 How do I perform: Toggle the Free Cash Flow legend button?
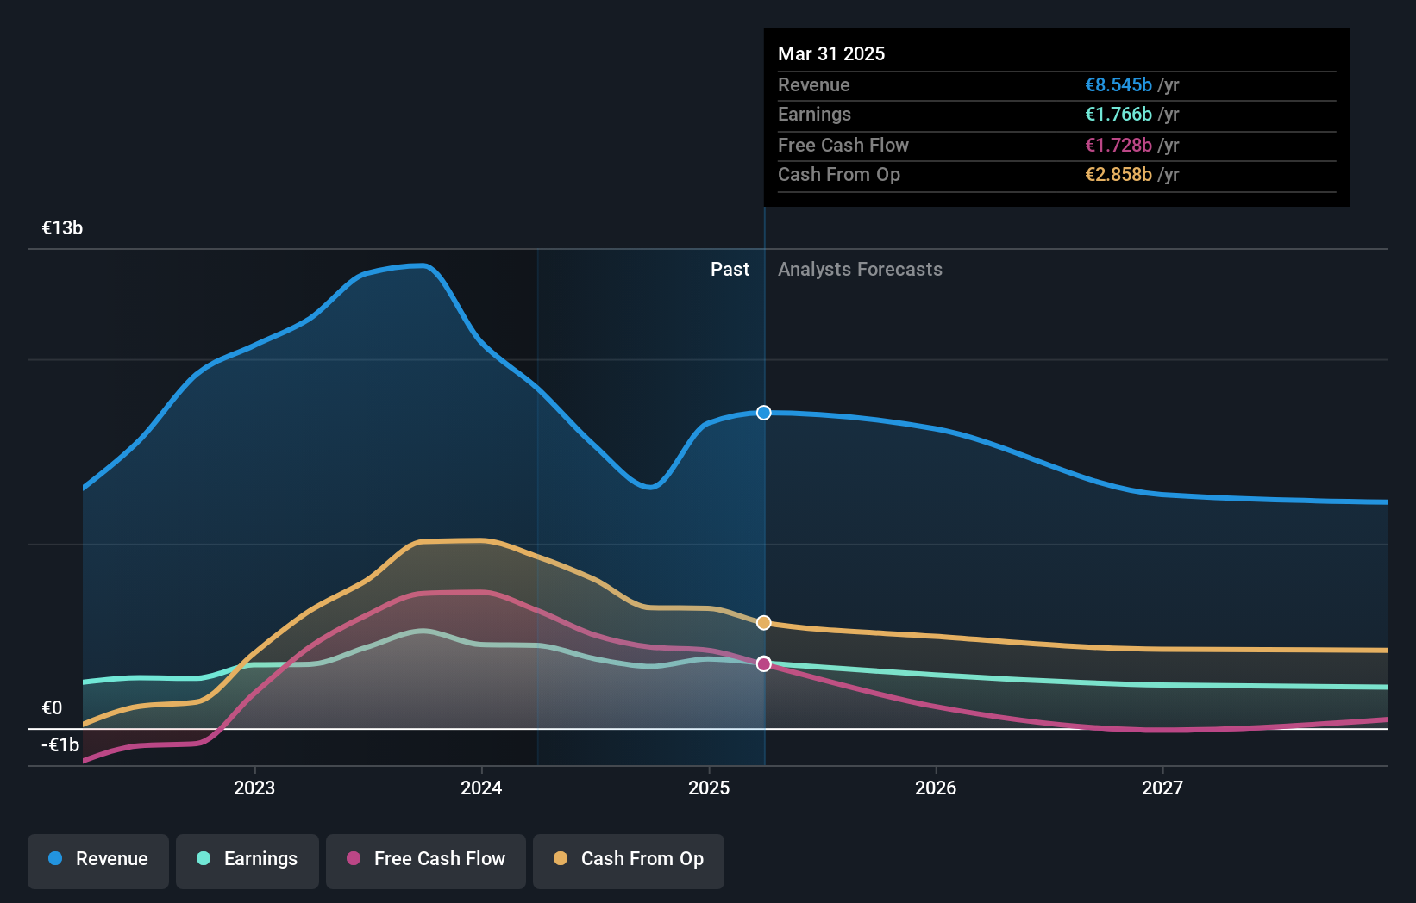[x=426, y=861]
